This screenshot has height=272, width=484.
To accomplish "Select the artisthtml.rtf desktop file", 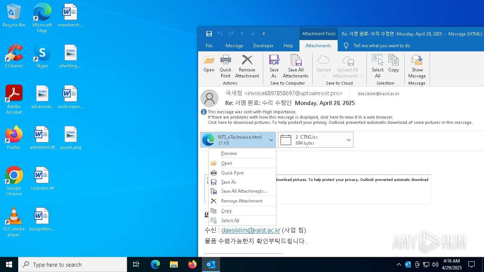I will 42,138.
